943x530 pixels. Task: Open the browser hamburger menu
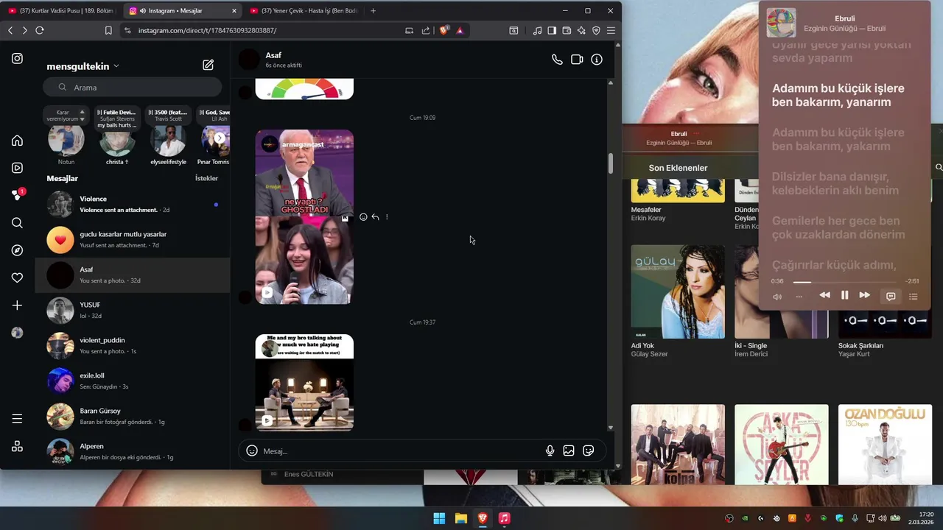click(611, 30)
